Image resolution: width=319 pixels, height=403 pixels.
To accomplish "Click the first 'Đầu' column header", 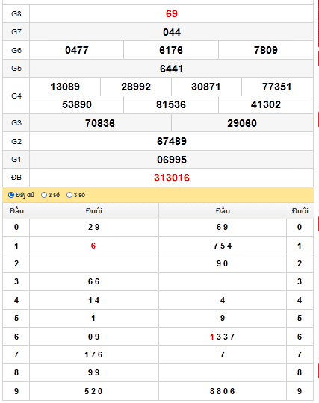I will tap(16, 211).
